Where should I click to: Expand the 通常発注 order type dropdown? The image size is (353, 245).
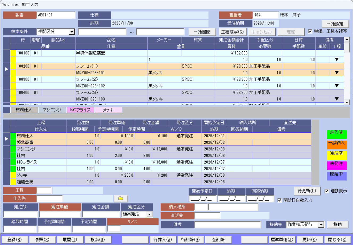(x=149, y=214)
